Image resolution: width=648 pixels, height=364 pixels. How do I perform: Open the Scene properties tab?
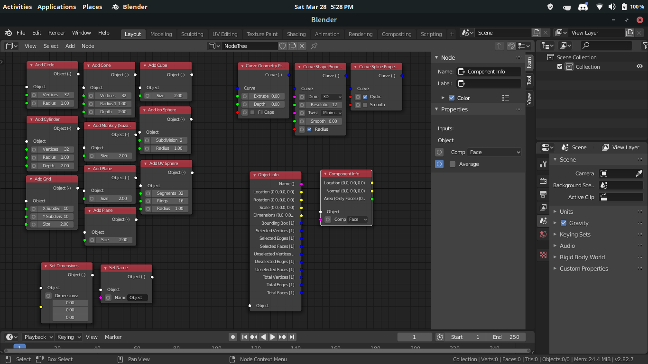coord(543,221)
